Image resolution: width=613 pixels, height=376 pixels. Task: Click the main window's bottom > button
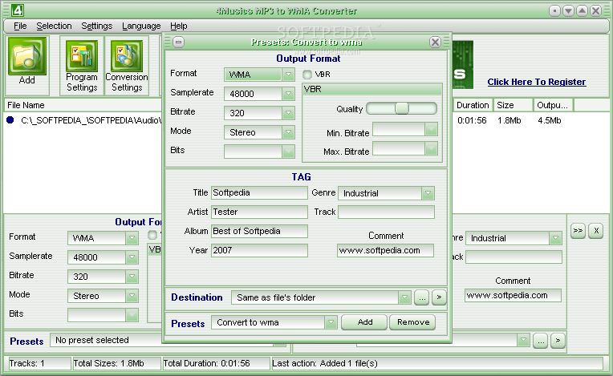558,341
